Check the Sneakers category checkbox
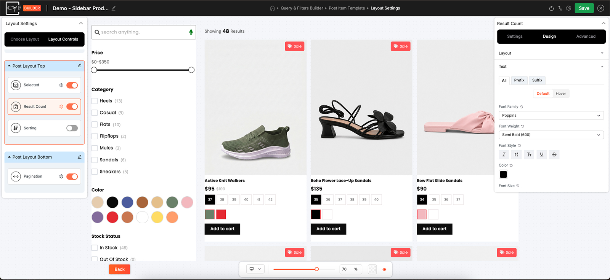 click(95, 172)
